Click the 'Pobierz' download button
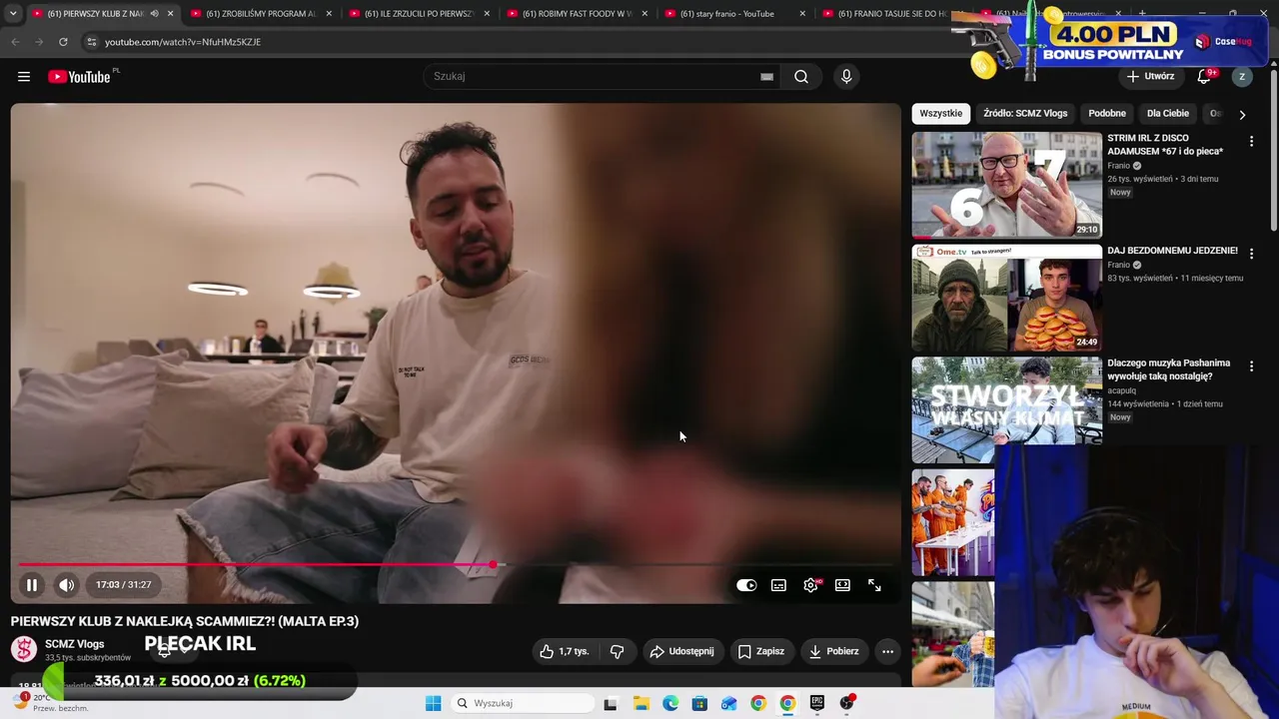The image size is (1279, 719). click(x=833, y=651)
